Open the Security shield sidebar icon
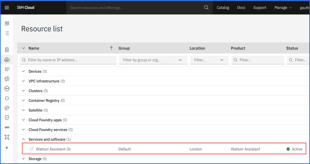The image size is (310, 164). (x=7, y=117)
